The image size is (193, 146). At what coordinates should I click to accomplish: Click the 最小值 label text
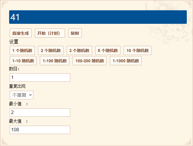(18, 104)
